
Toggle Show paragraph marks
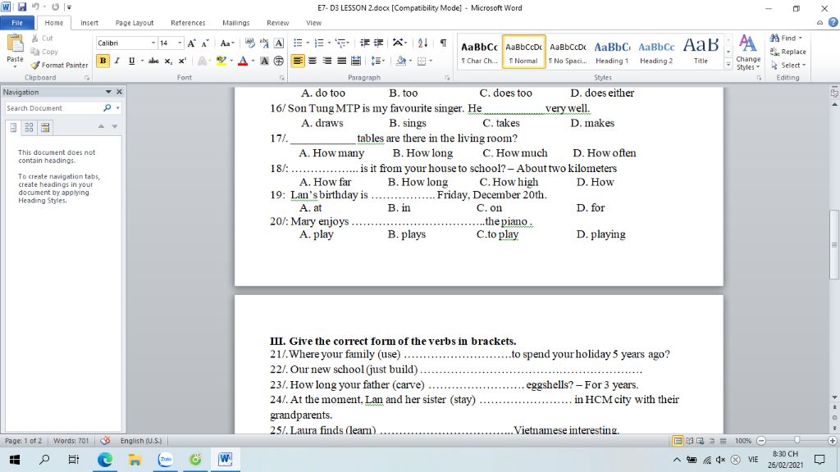pyautogui.click(x=443, y=43)
